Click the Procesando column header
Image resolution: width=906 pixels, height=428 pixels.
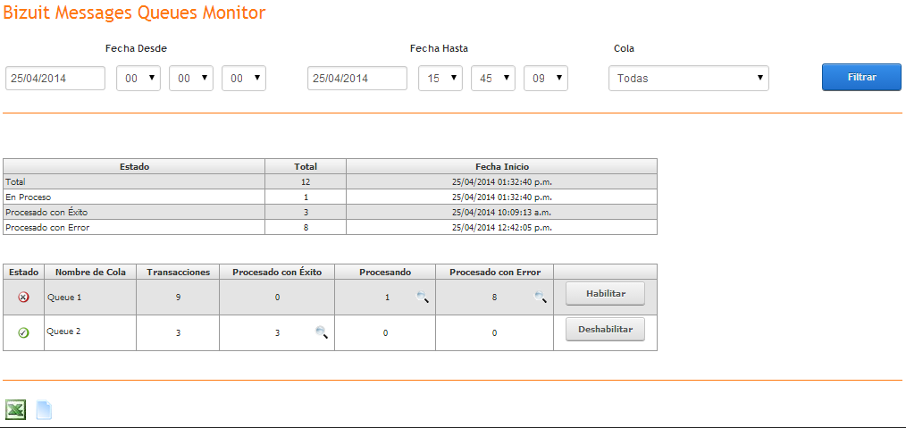coord(385,272)
